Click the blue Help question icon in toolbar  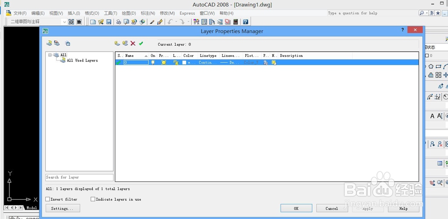point(246,21)
